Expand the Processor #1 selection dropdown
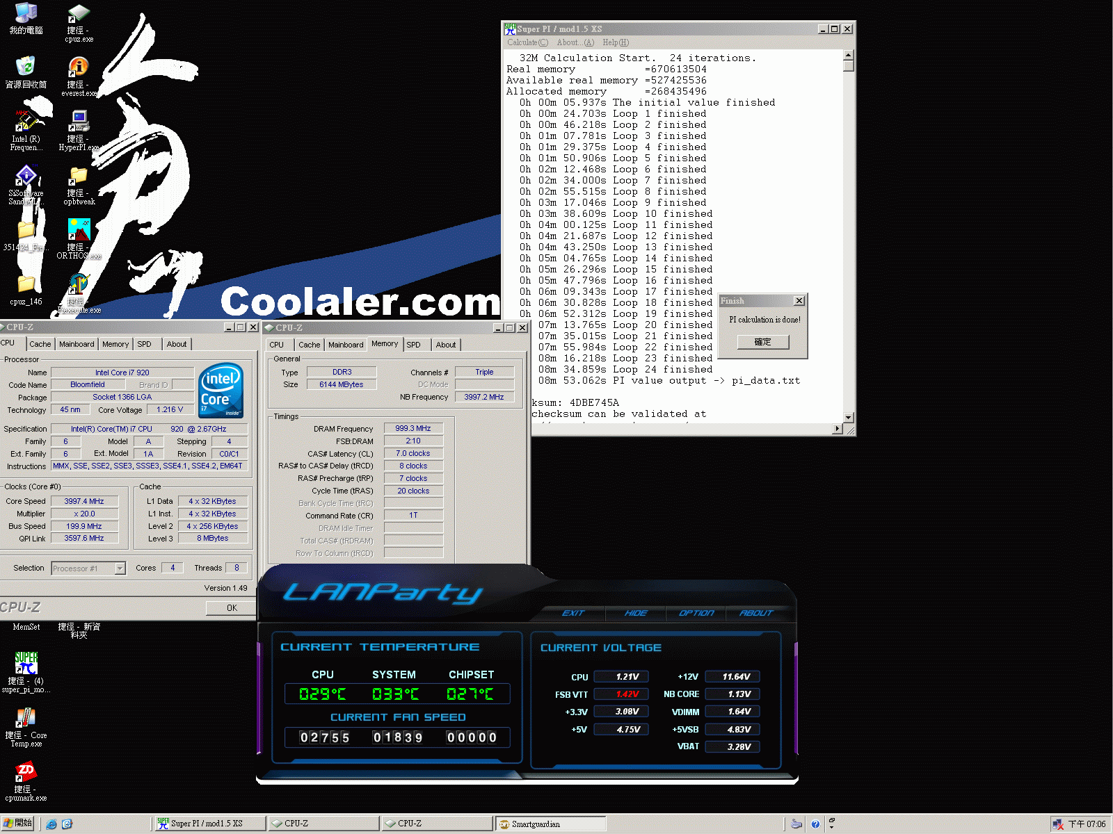Image resolution: width=1113 pixels, height=834 pixels. [x=120, y=569]
